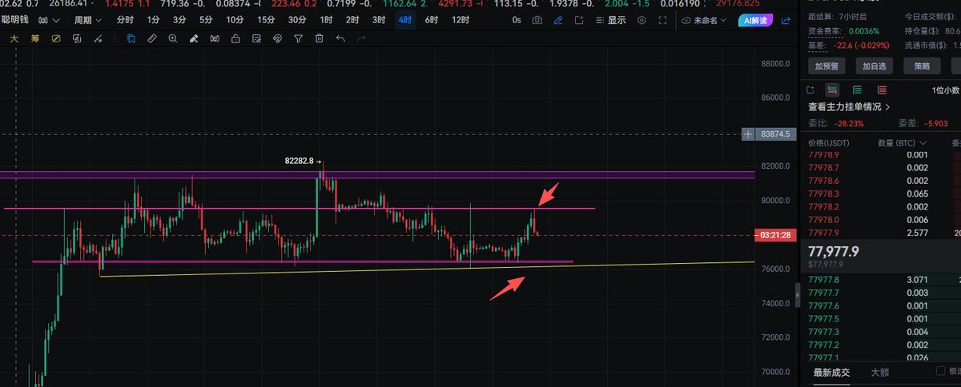Viewport: 961px width, 387px height.
Task: Open the 最新成交 tab
Action: coord(831,372)
